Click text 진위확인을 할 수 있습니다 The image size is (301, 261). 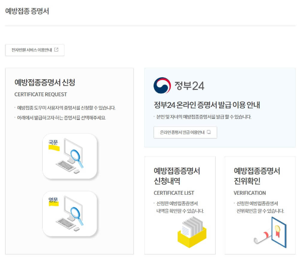tap(260, 211)
